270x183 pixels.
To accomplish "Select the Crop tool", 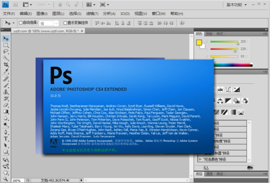I will 6,65.
